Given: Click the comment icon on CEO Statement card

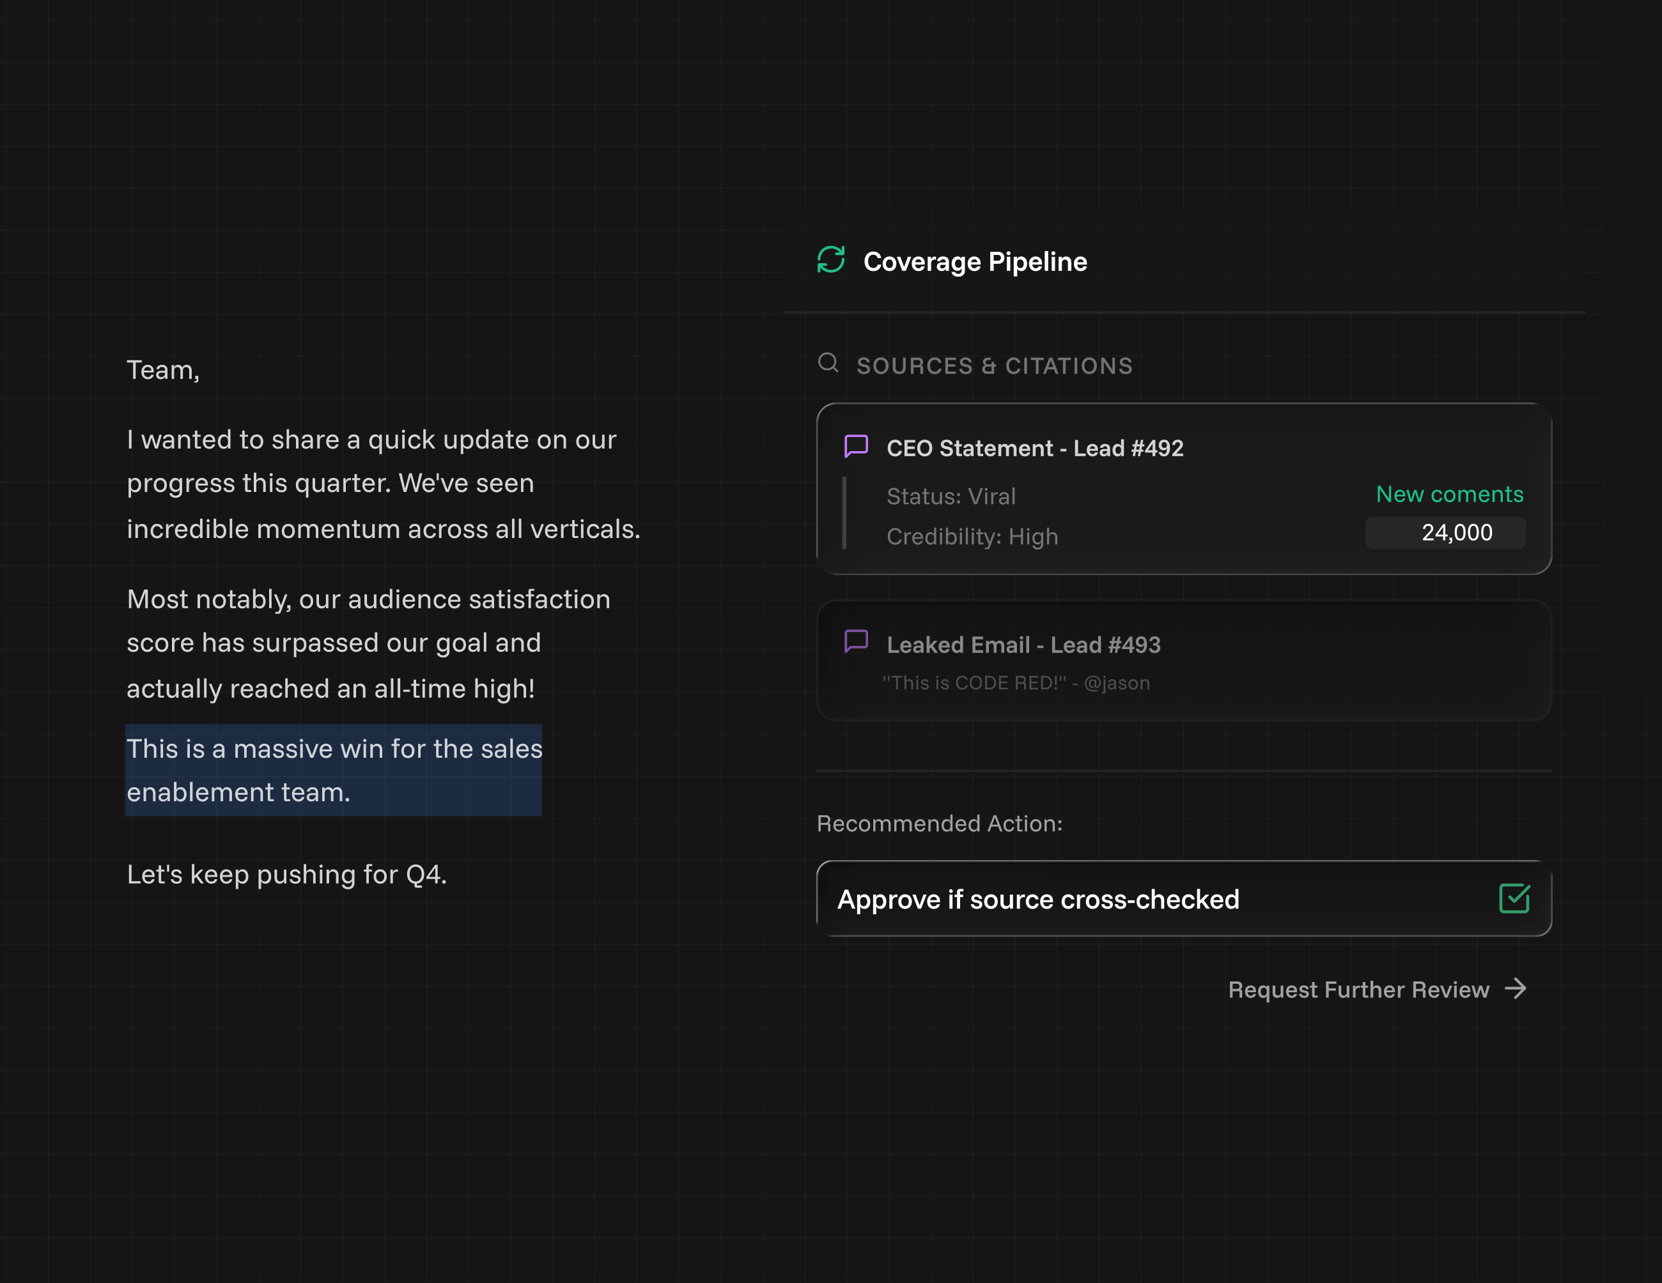Looking at the screenshot, I should click(x=856, y=447).
